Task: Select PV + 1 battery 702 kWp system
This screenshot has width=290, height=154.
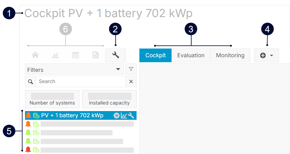Action: pyautogui.click(x=72, y=116)
